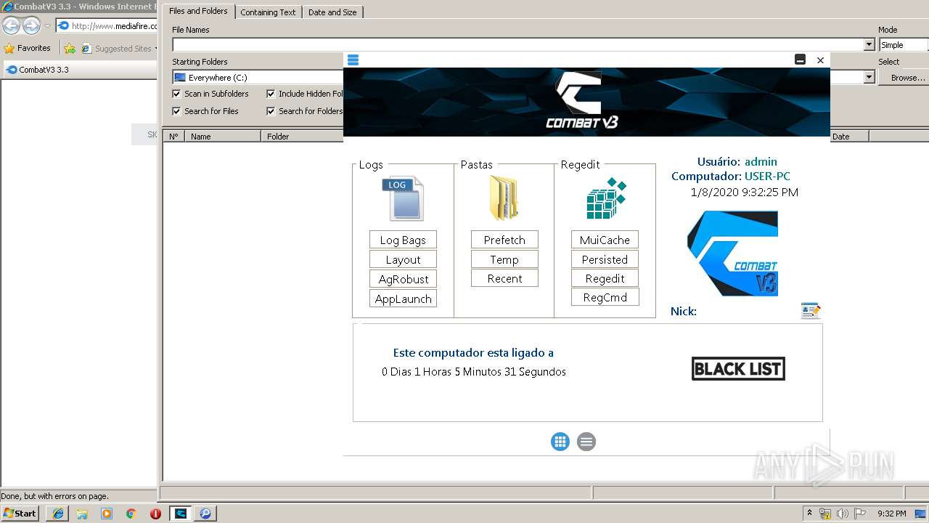This screenshot has height=523, width=929.
Task: Go forward in Internet Explorer
Action: (31, 26)
